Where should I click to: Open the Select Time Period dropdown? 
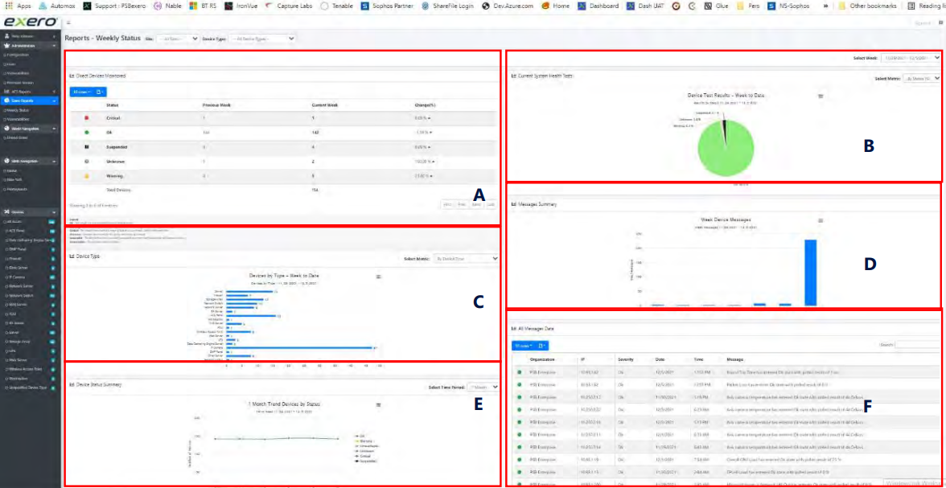coord(483,387)
